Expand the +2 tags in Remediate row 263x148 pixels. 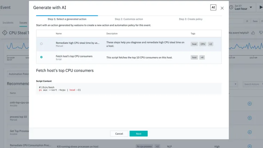tap(211, 44)
